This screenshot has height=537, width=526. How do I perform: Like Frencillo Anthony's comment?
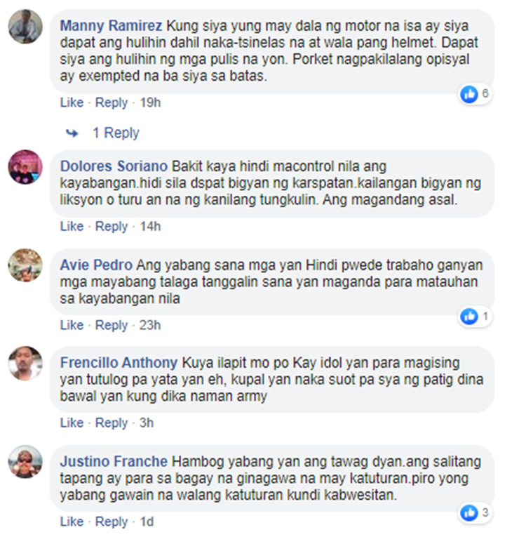click(72, 423)
